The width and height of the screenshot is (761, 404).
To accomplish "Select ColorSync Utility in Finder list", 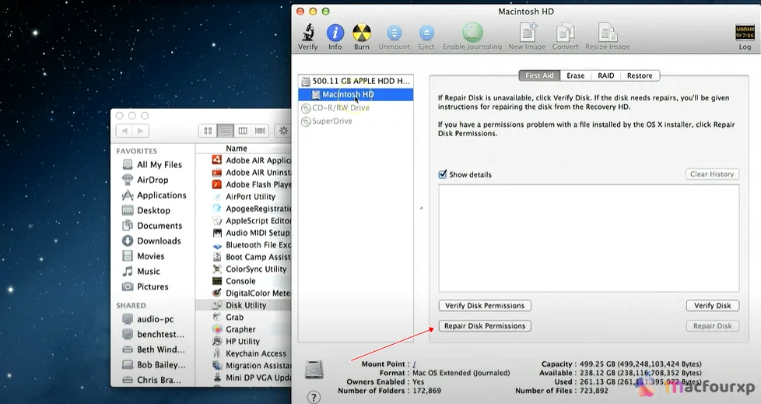I will (244, 269).
